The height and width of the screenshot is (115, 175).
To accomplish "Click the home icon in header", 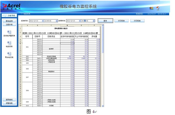I will pos(158,8).
